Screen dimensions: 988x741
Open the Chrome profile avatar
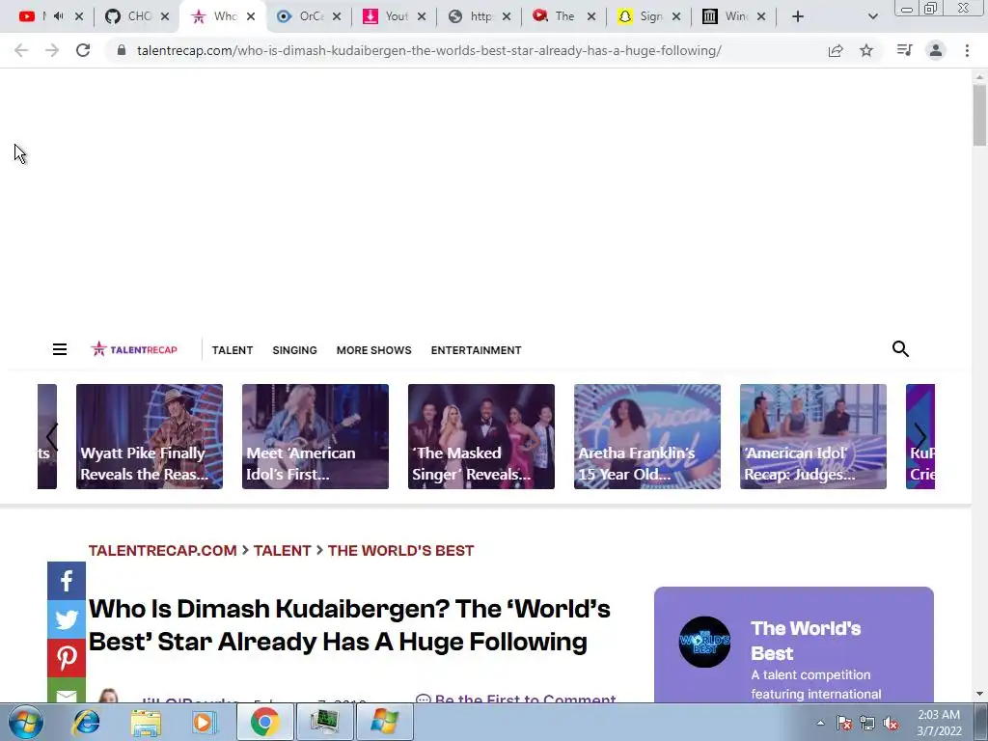click(936, 50)
